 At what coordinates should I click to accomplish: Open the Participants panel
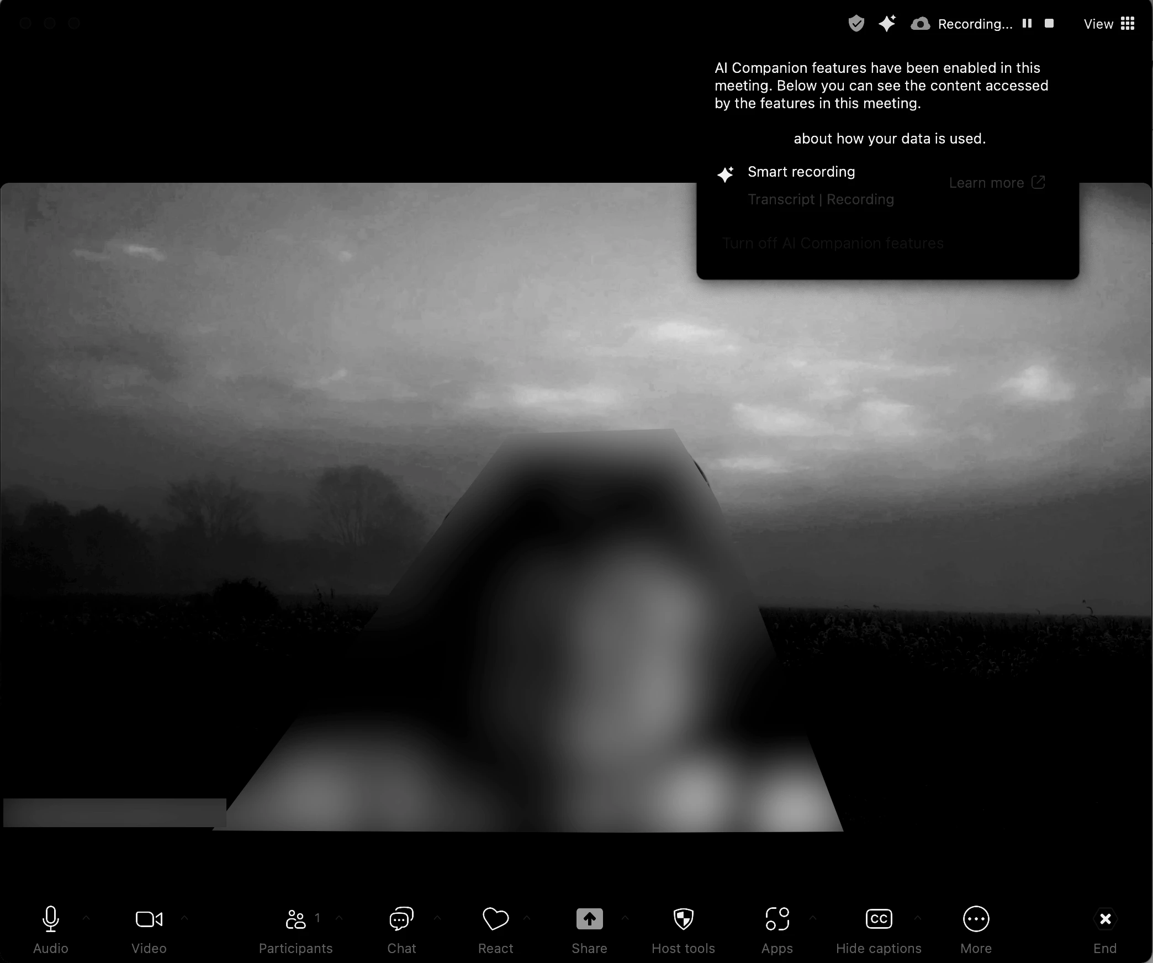point(296,920)
